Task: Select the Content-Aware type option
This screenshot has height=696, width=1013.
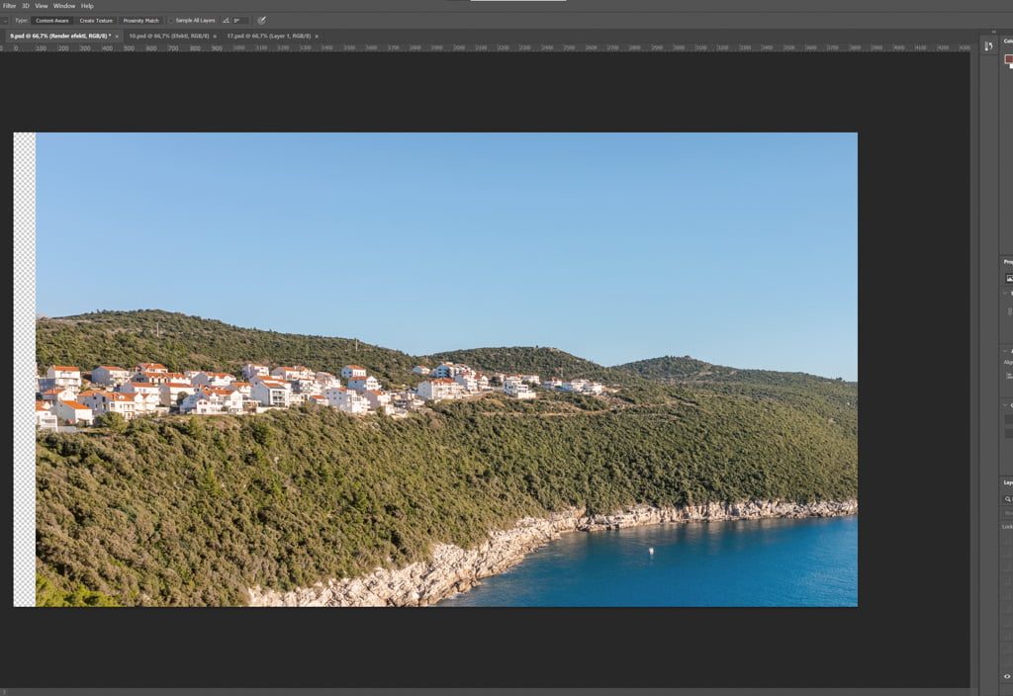Action: click(x=52, y=20)
